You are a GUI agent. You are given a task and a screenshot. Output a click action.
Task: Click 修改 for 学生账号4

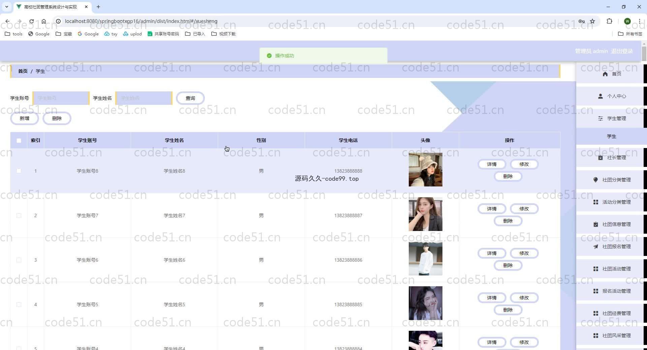click(524, 342)
